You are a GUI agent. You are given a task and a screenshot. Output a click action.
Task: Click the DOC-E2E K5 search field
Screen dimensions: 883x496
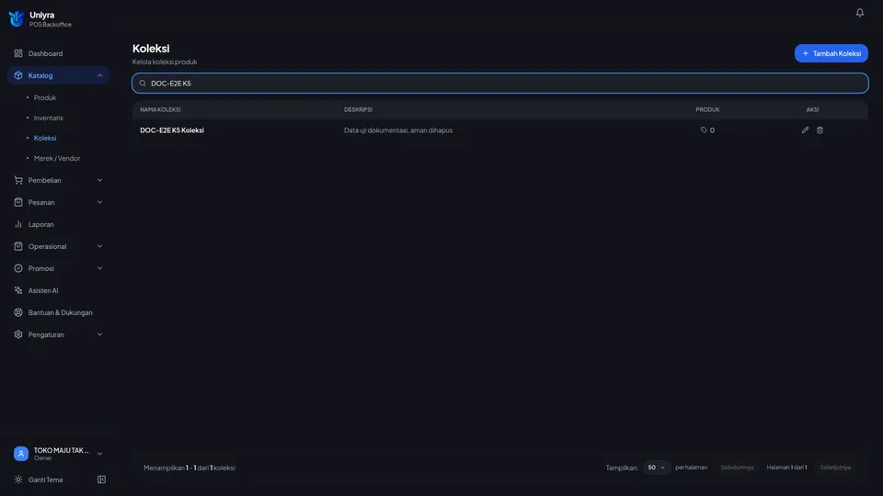point(500,84)
